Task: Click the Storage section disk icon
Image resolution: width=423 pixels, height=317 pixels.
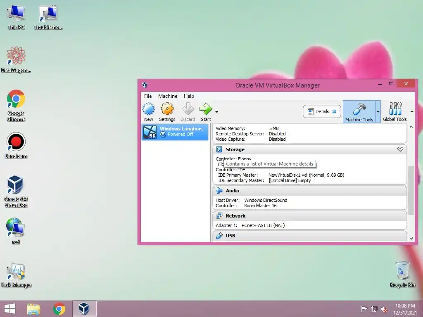Action: point(219,149)
